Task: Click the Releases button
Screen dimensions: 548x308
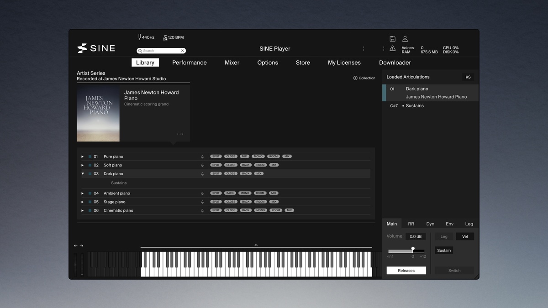Action: pyautogui.click(x=406, y=271)
